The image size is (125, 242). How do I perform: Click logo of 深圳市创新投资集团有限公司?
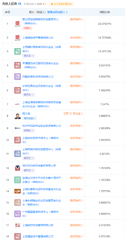[18, 168]
